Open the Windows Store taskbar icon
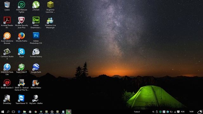 [x=30, y=112]
